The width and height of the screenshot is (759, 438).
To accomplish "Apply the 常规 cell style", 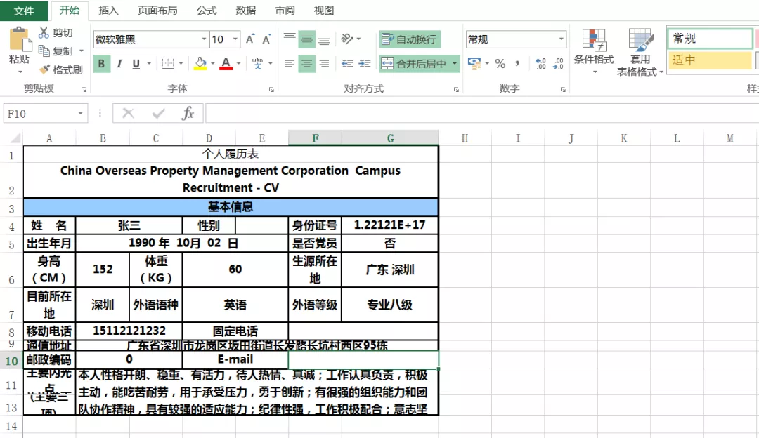I will point(710,38).
